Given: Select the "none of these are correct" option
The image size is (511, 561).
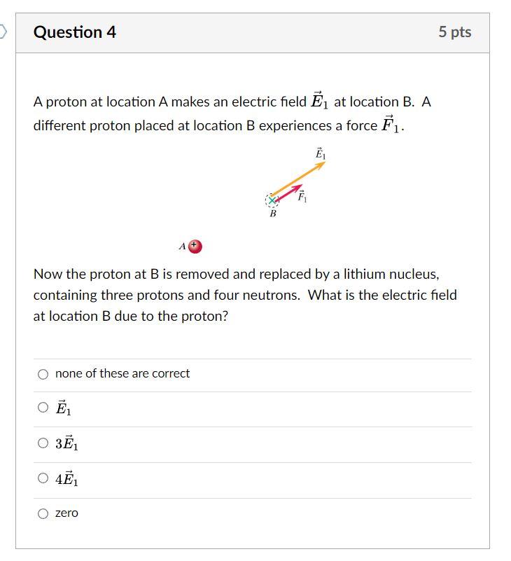Looking at the screenshot, I should [43, 374].
